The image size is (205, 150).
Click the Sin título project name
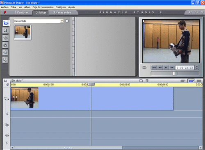pyautogui.click(x=17, y=81)
